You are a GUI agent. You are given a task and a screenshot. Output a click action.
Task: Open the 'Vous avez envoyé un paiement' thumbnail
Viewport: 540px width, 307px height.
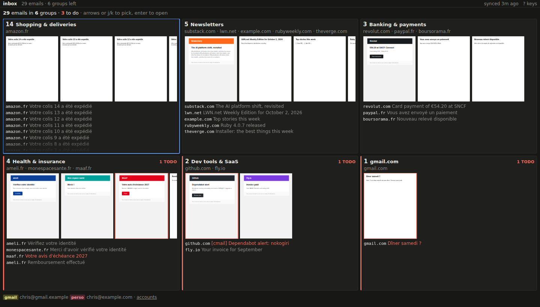click(444, 69)
